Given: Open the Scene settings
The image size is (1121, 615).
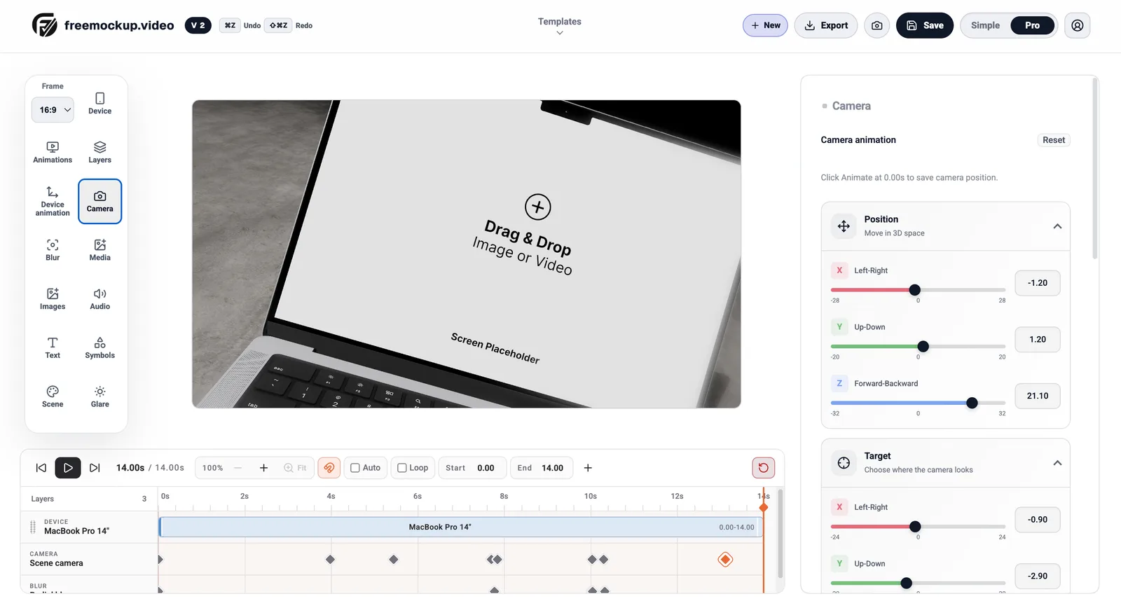Looking at the screenshot, I should point(53,396).
